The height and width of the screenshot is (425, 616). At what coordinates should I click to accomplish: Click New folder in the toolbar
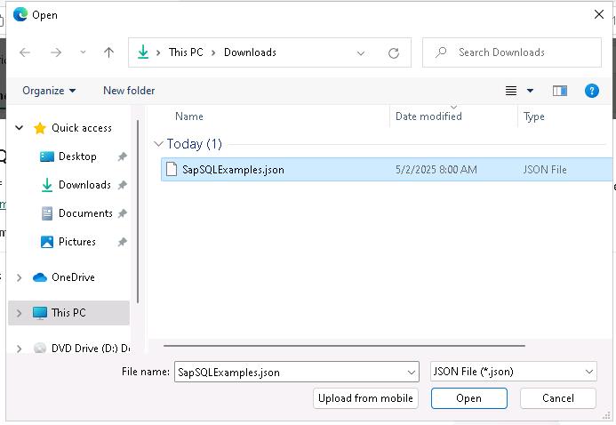(x=129, y=91)
